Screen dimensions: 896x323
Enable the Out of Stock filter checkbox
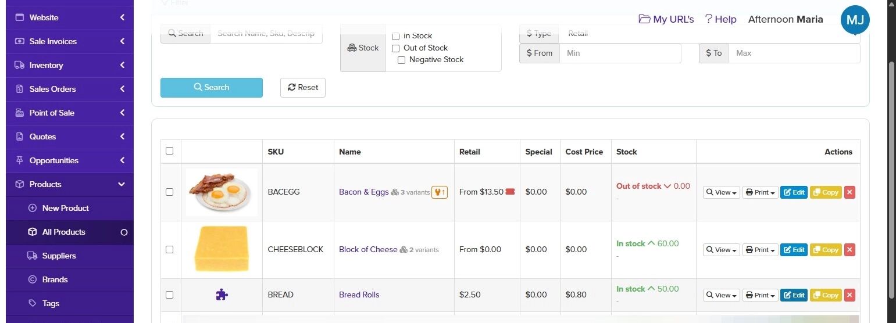(396, 48)
